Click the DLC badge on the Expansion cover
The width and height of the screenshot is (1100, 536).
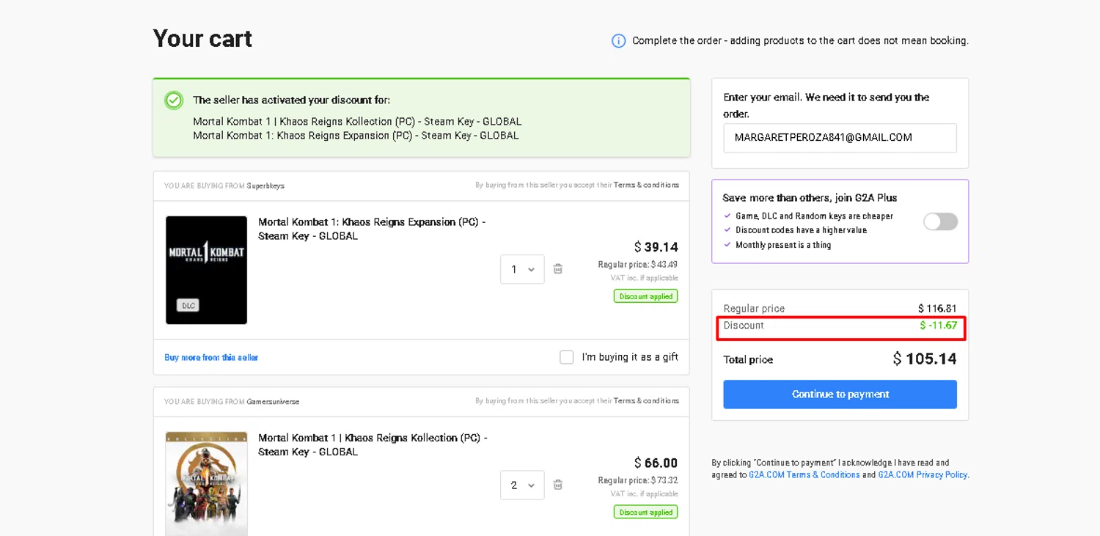(188, 305)
